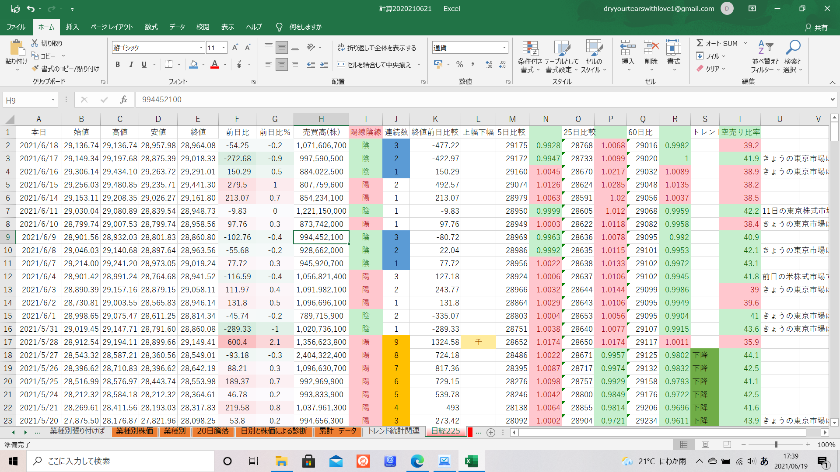The width and height of the screenshot is (840, 472).
Task: Click the borders icon in font group
Action: point(168,65)
